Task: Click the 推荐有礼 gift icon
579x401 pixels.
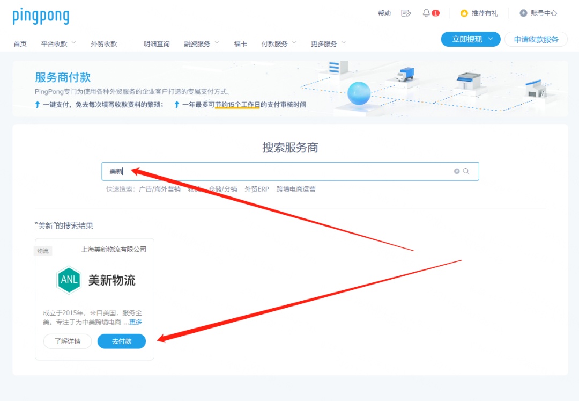Action: click(464, 13)
